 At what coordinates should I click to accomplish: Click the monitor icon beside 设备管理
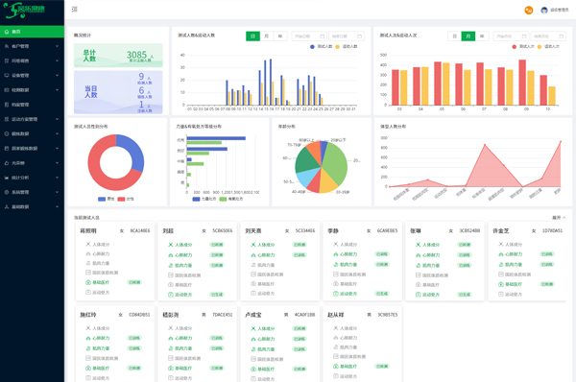click(7, 75)
